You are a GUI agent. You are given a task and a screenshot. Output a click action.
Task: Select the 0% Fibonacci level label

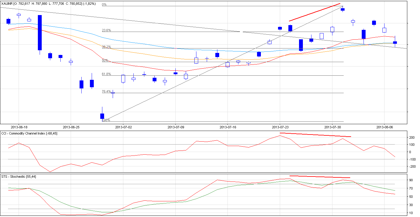[x=104, y=5]
